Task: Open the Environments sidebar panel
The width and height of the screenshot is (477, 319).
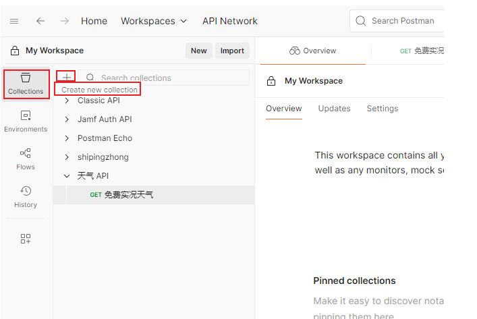Action: click(x=26, y=121)
